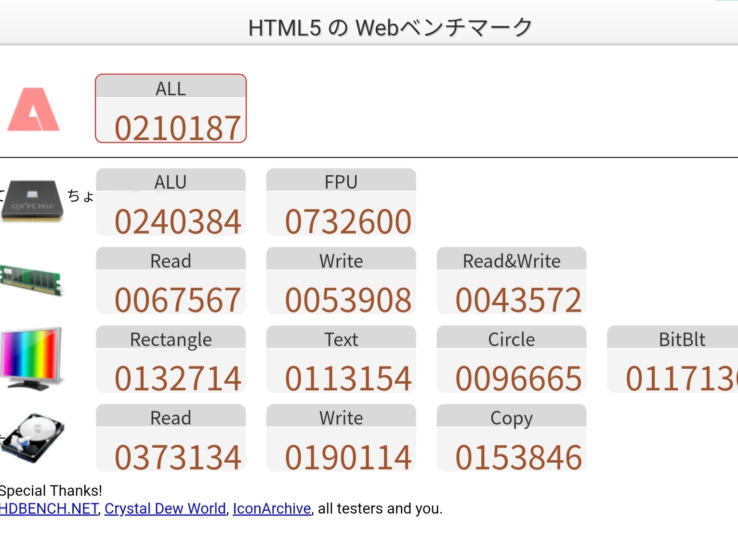The width and height of the screenshot is (738, 544).
Task: Run the disk Read benchmark
Action: point(171,438)
